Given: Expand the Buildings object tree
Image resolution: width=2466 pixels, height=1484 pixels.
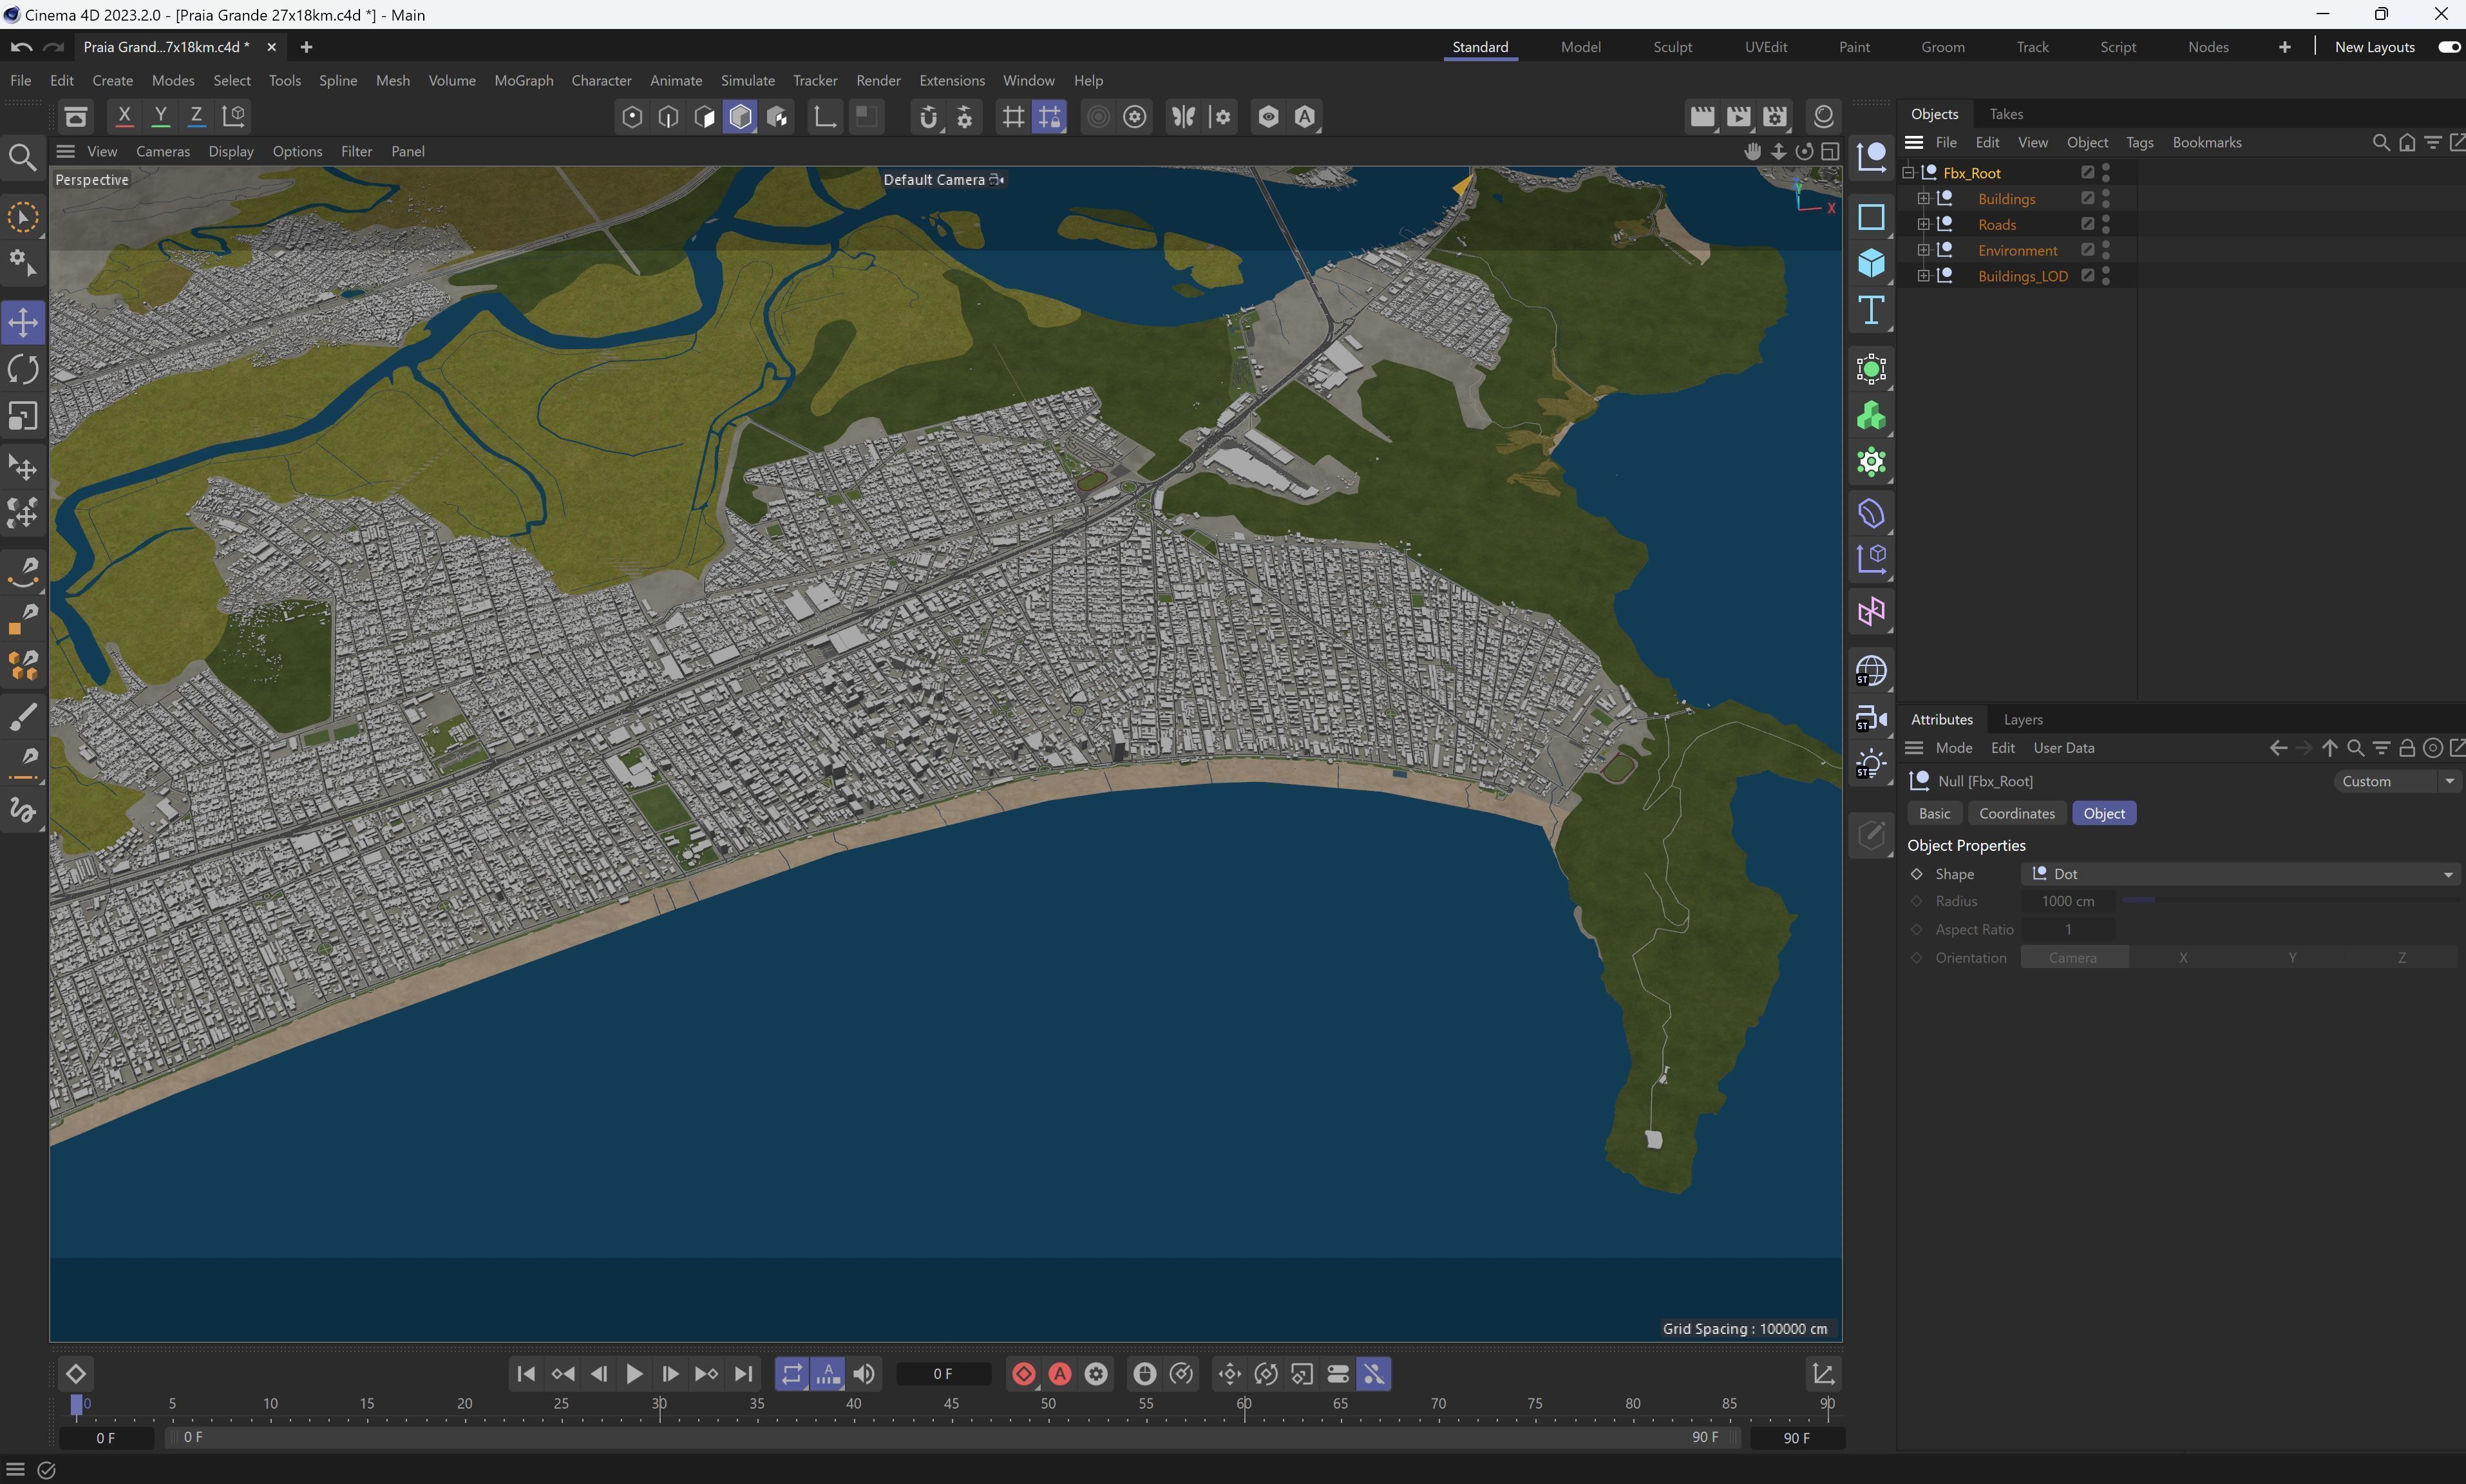Looking at the screenshot, I should point(1923,199).
